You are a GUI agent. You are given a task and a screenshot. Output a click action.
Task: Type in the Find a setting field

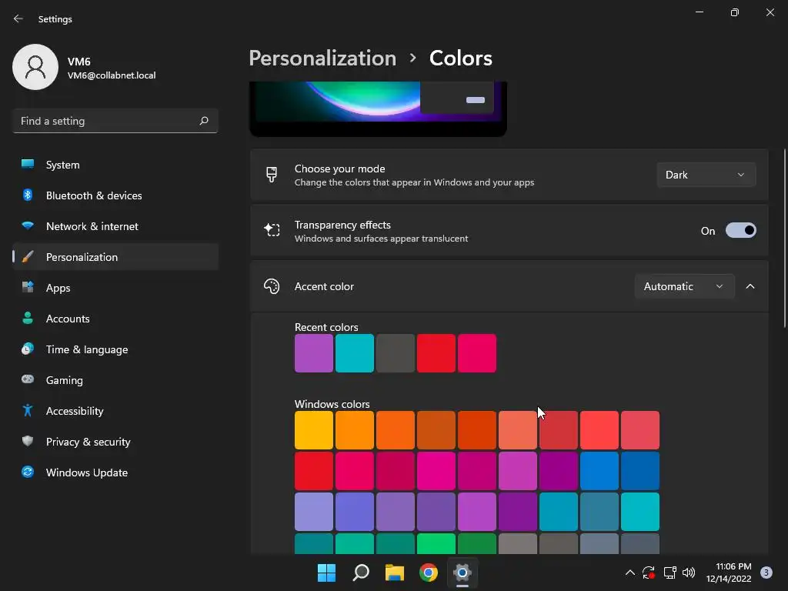click(x=115, y=121)
